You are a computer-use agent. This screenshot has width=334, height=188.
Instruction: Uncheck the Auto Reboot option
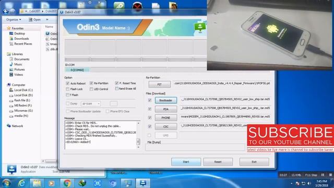(67, 83)
